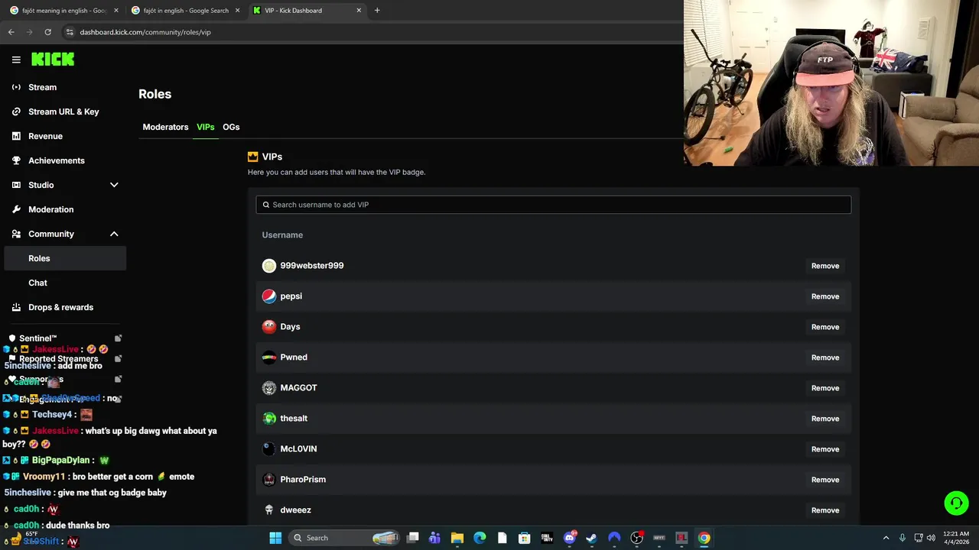979x550 pixels.
Task: Select the VIPs tab
Action: 205,127
